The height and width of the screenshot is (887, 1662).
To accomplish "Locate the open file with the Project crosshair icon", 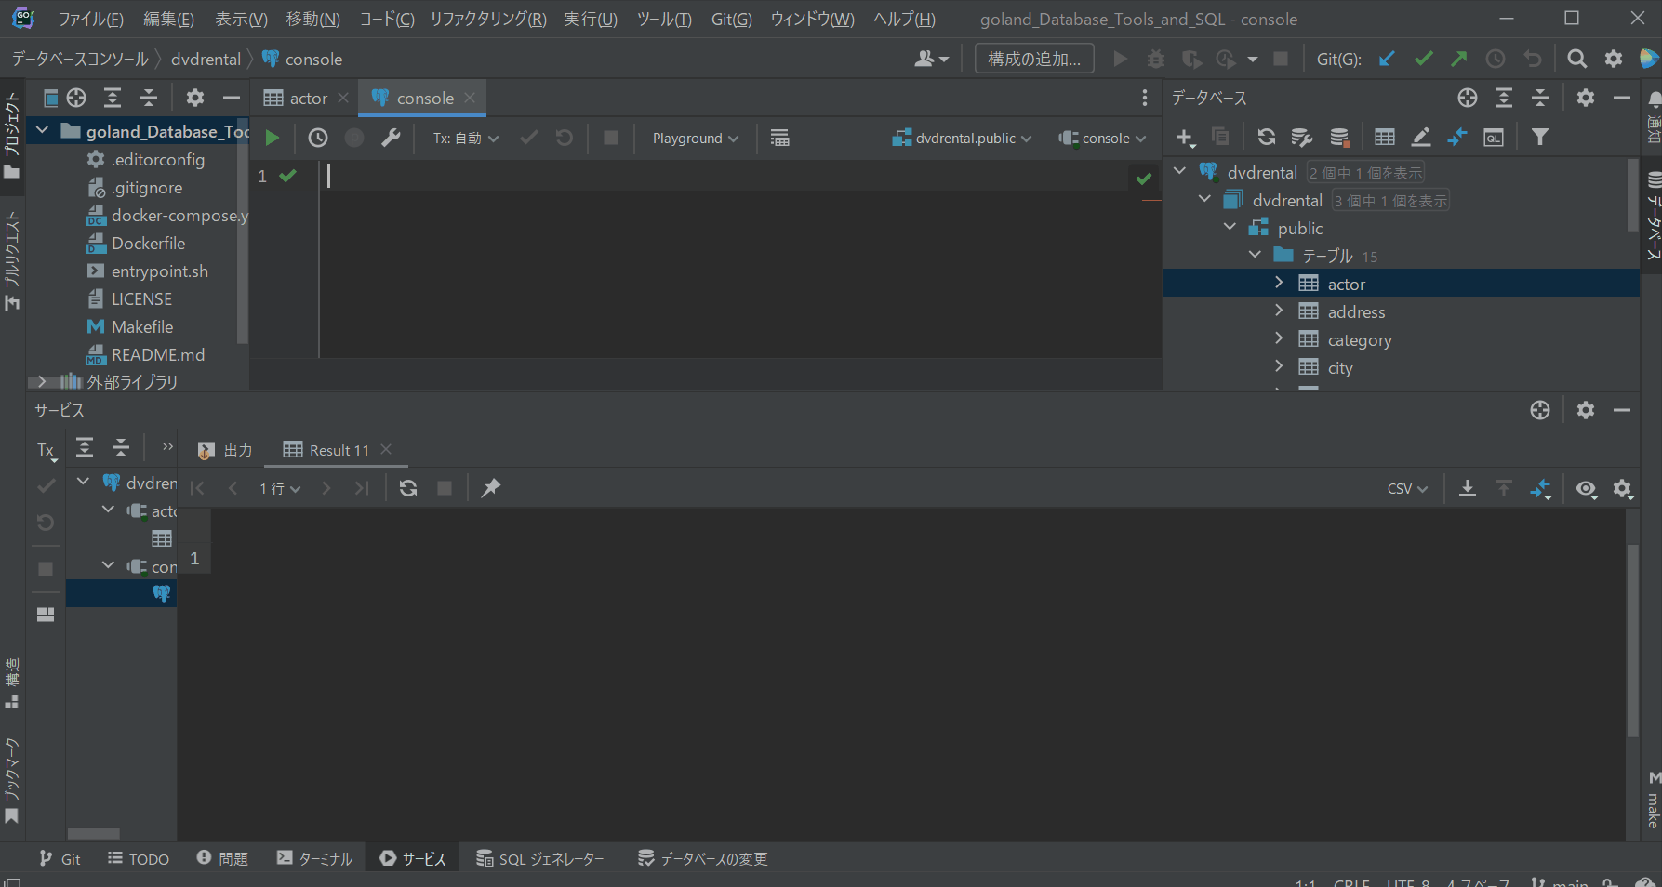I will 76,98.
